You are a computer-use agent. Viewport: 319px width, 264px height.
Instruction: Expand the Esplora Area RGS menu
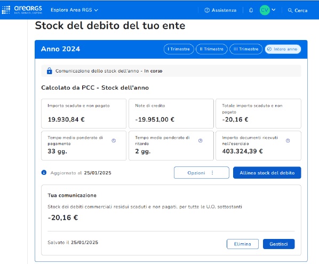click(x=75, y=10)
